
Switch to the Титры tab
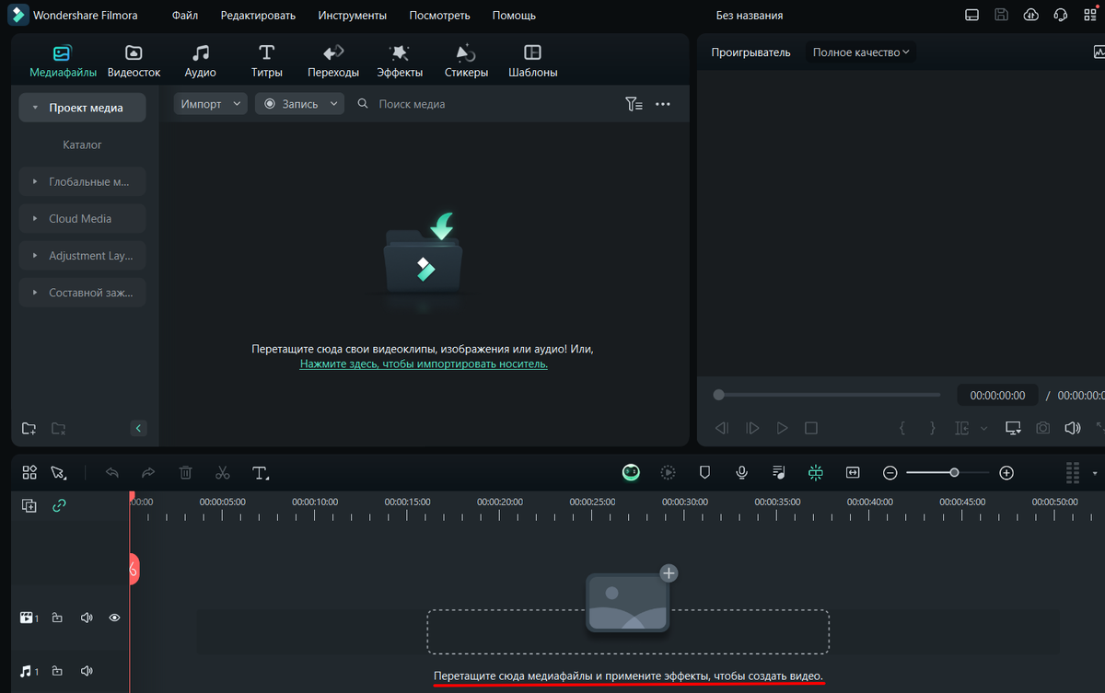pos(266,61)
